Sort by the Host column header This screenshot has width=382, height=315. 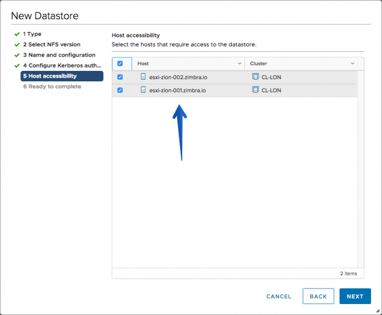tap(143, 63)
